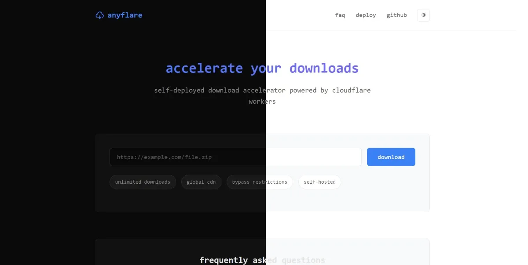Click the anyflare cloud logo icon
This screenshot has width=528, height=265.
point(99,15)
